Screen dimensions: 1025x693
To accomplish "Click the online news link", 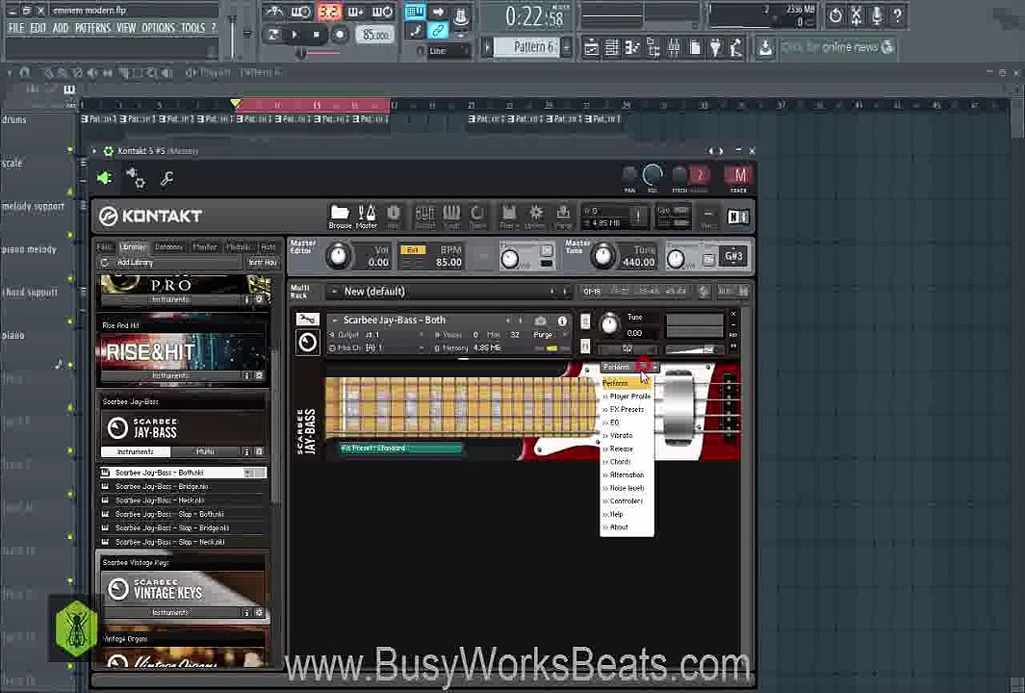I will [839, 47].
